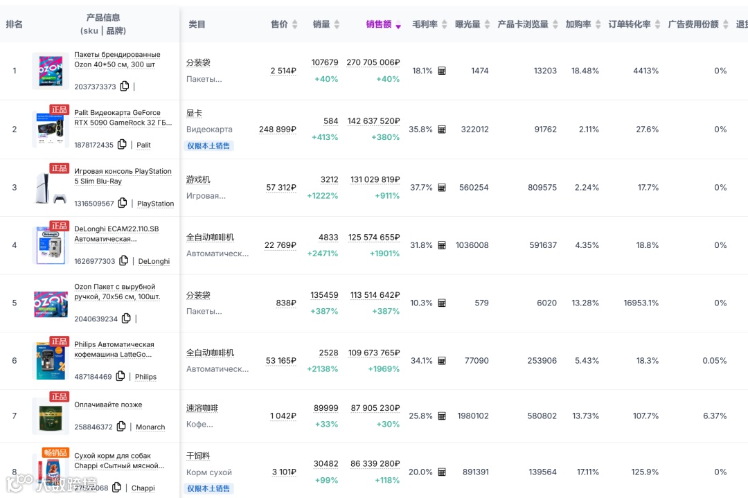The width and height of the screenshot is (748, 498).
Task: Click the 排名 column header
Action: (15, 24)
